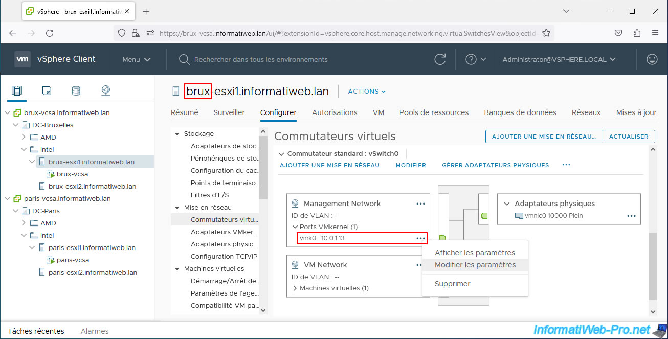Click the Pocket save icon
The height and width of the screenshot is (339, 668).
click(x=618, y=33)
